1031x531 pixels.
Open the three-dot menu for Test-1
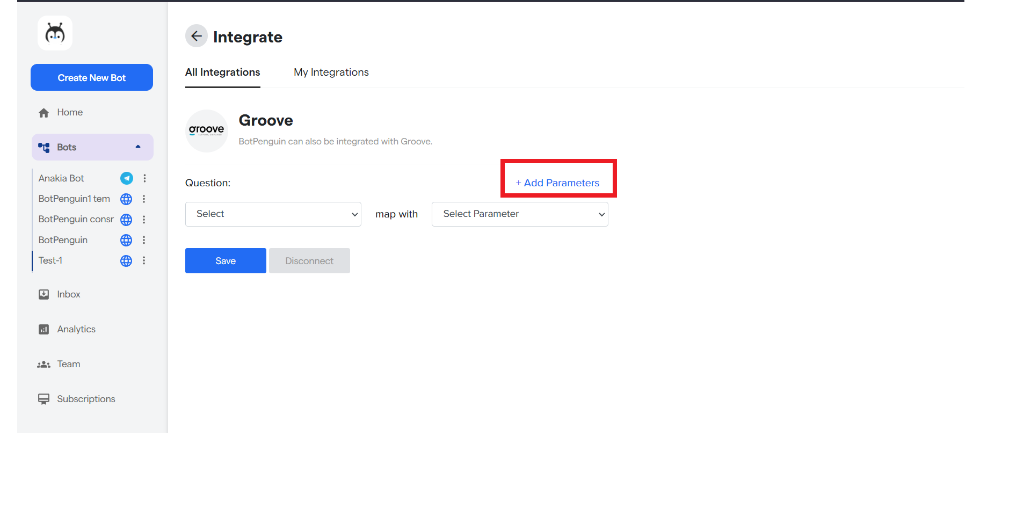tap(144, 260)
